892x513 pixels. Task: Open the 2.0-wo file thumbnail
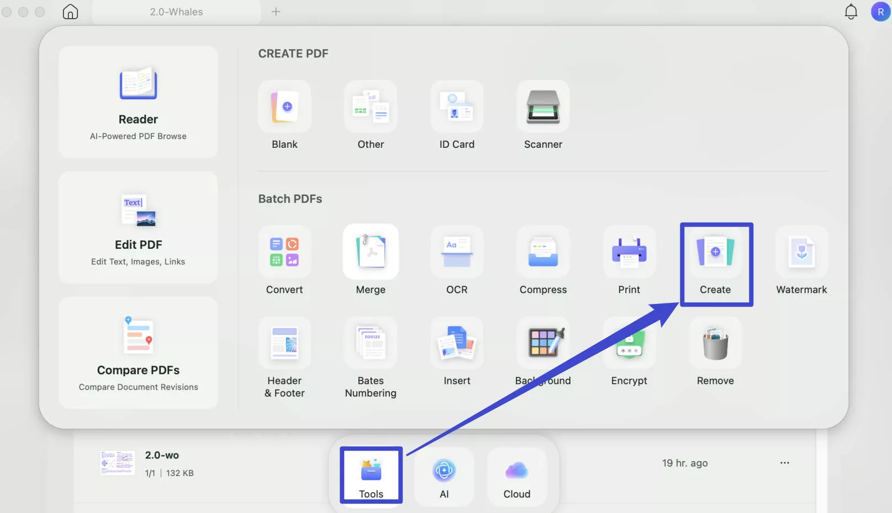(x=117, y=463)
